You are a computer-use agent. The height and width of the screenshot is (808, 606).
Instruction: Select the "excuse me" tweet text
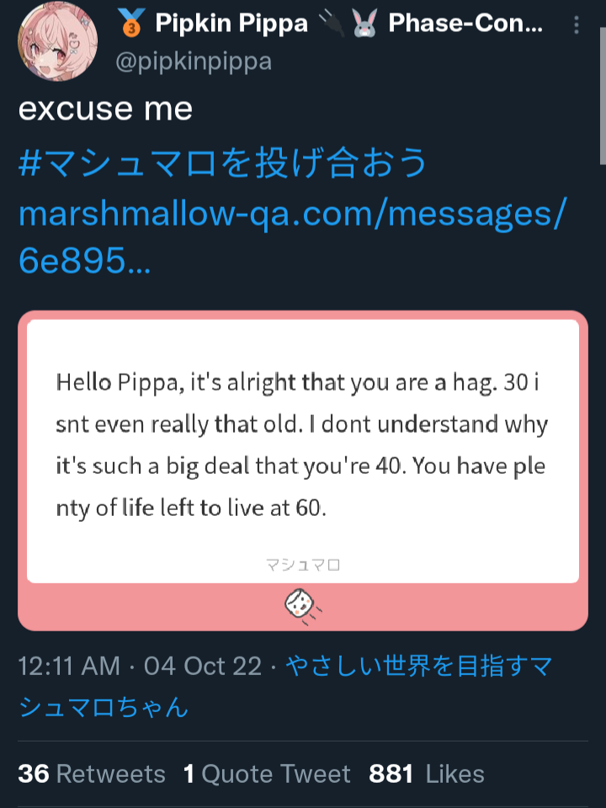(x=106, y=109)
